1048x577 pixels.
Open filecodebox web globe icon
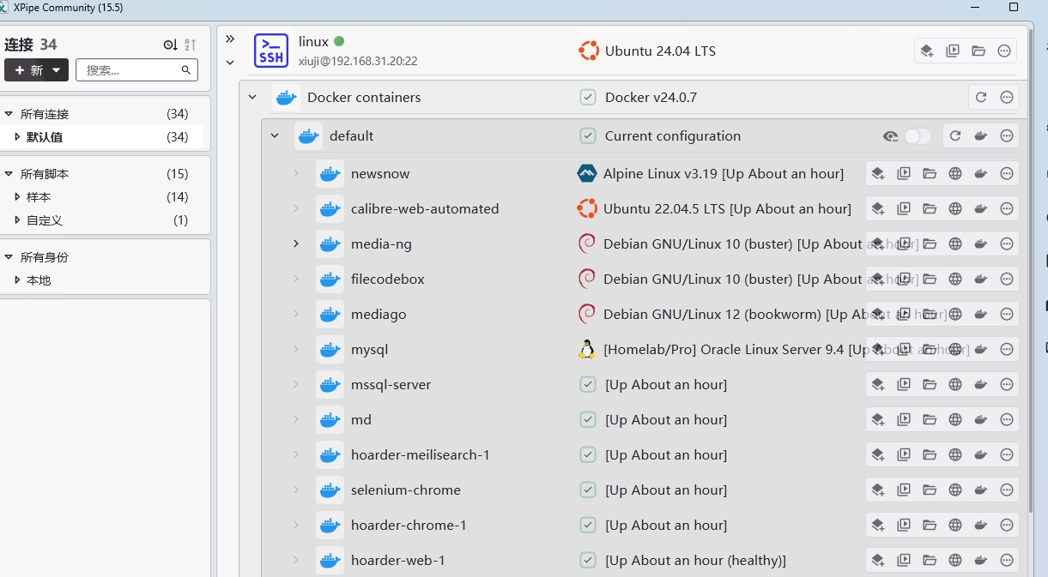[x=955, y=279]
